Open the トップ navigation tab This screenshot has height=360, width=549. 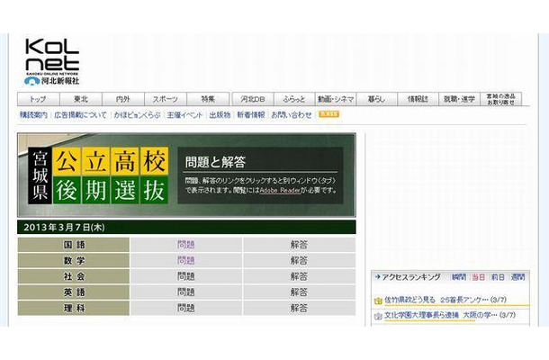pyautogui.click(x=38, y=99)
